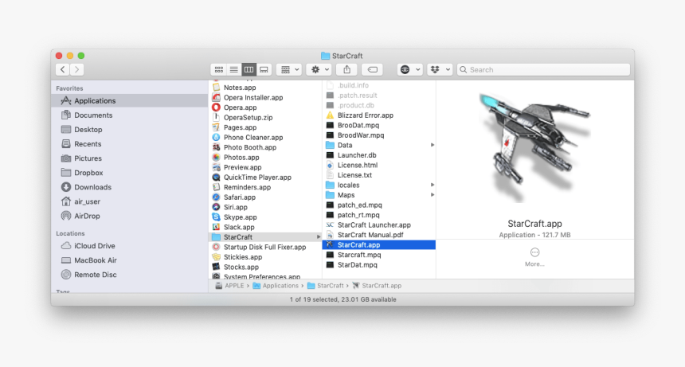Viewport: 685px width, 367px height.
Task: Select License.html file
Action: [379, 166]
